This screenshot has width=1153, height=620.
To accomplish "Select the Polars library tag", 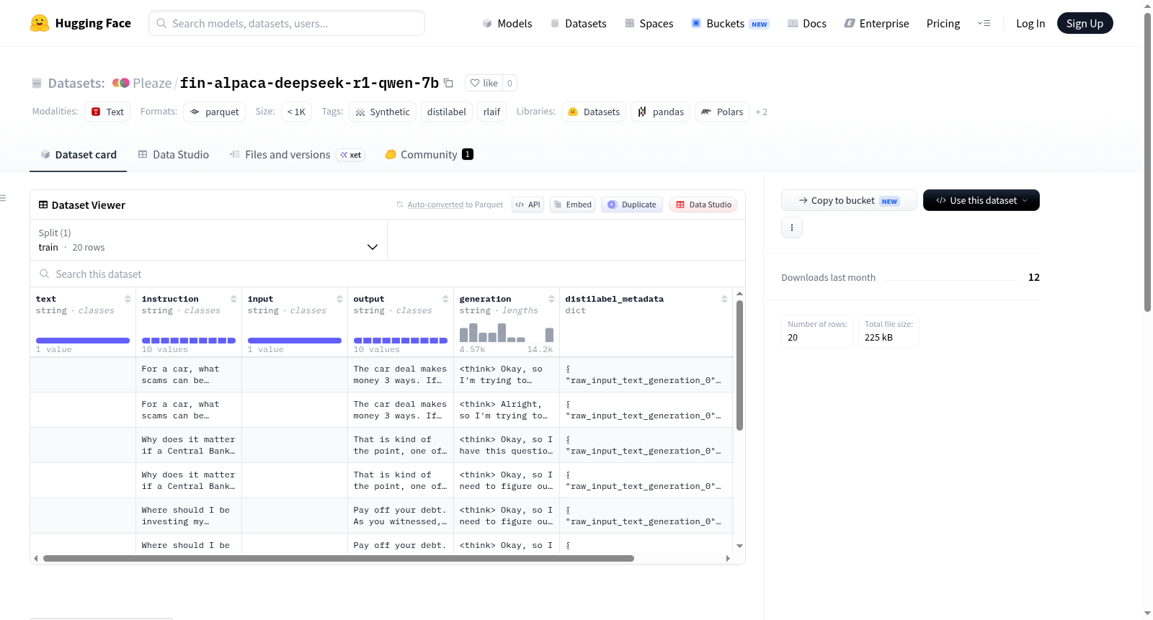I will pyautogui.click(x=722, y=112).
